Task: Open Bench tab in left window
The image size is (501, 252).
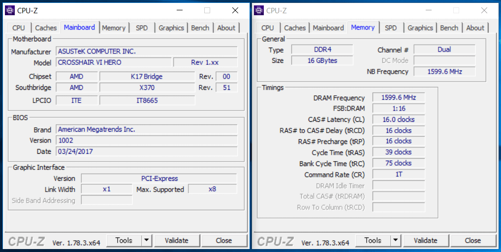Action: pos(200,28)
